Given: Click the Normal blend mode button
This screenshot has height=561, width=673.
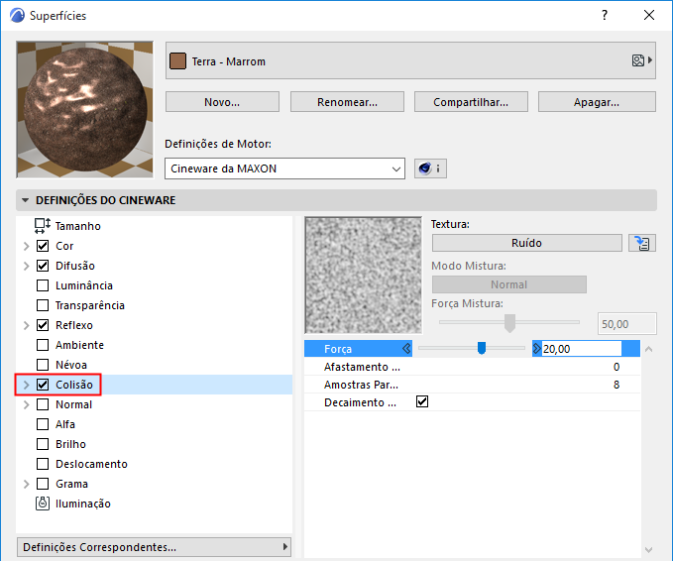Looking at the screenshot, I should 509,284.
